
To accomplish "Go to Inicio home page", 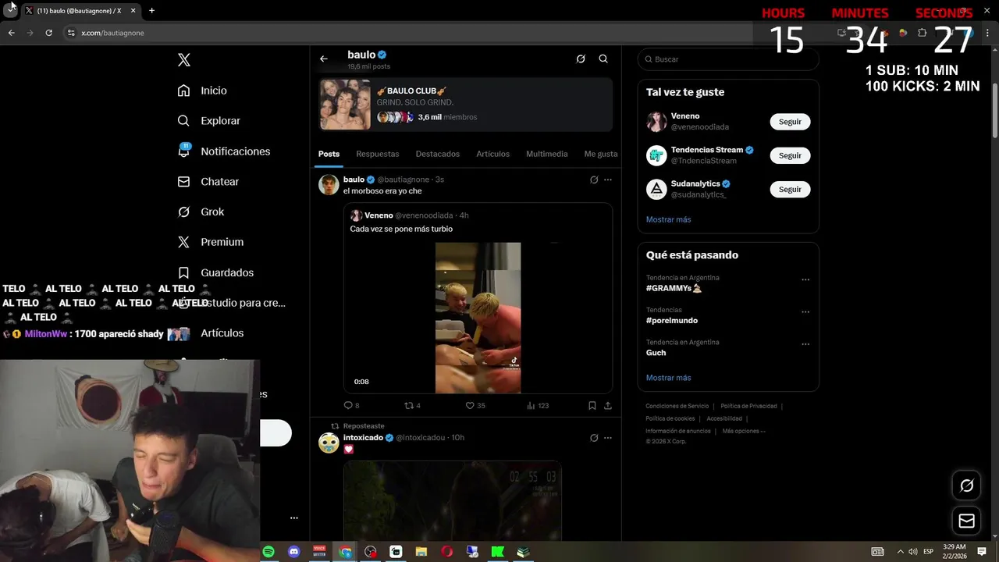I will click(x=202, y=91).
